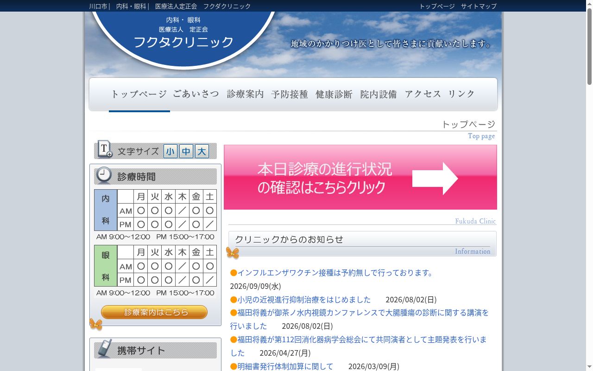
Task: Set text size to small (小)
Action: coord(170,151)
